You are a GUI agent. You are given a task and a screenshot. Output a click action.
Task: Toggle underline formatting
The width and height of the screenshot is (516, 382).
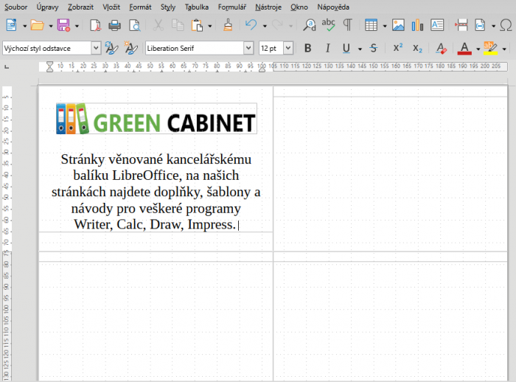(346, 49)
